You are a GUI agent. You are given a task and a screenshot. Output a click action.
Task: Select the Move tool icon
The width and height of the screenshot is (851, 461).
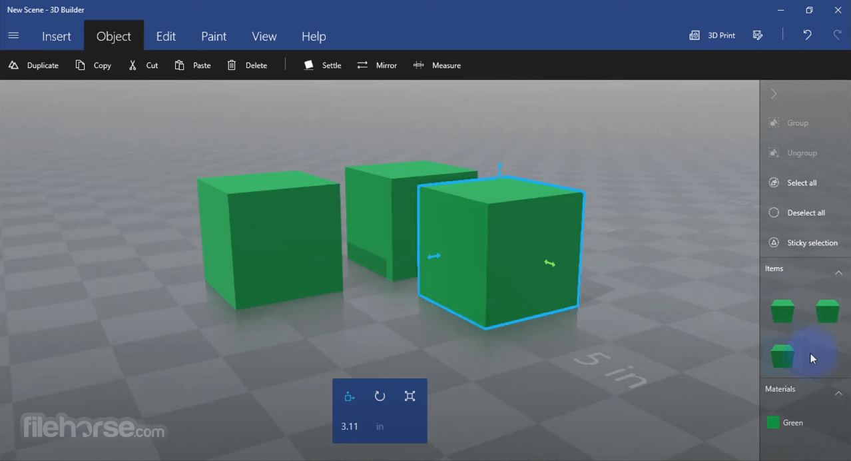(x=349, y=396)
